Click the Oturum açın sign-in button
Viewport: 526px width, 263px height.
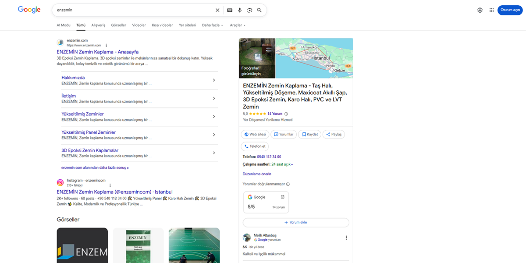(x=510, y=10)
